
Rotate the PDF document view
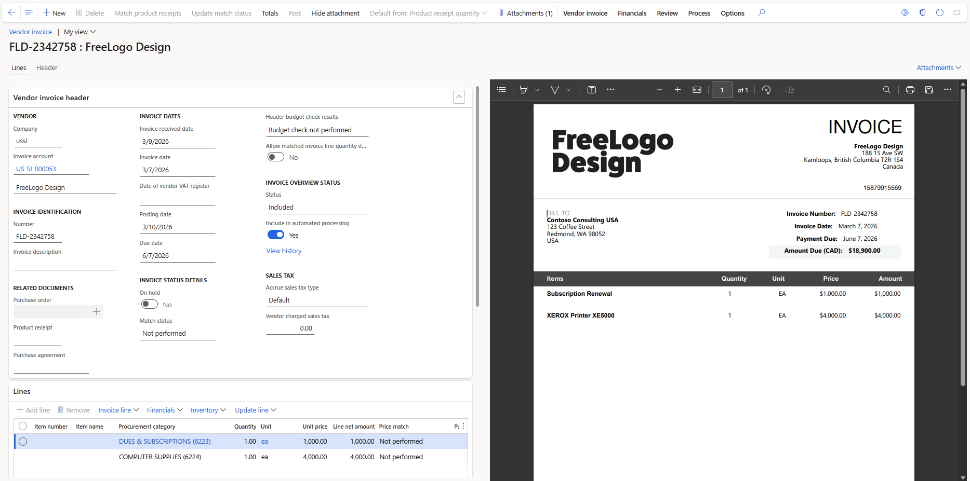[766, 90]
